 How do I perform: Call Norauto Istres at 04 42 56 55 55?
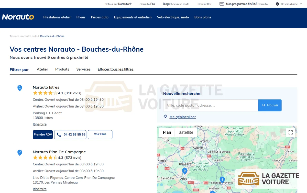(70, 134)
